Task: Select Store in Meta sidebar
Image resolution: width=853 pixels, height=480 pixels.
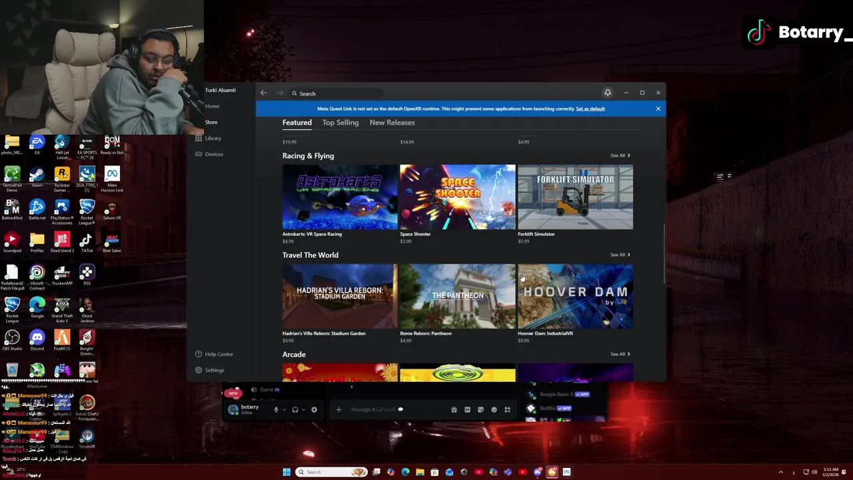Action: [x=211, y=122]
